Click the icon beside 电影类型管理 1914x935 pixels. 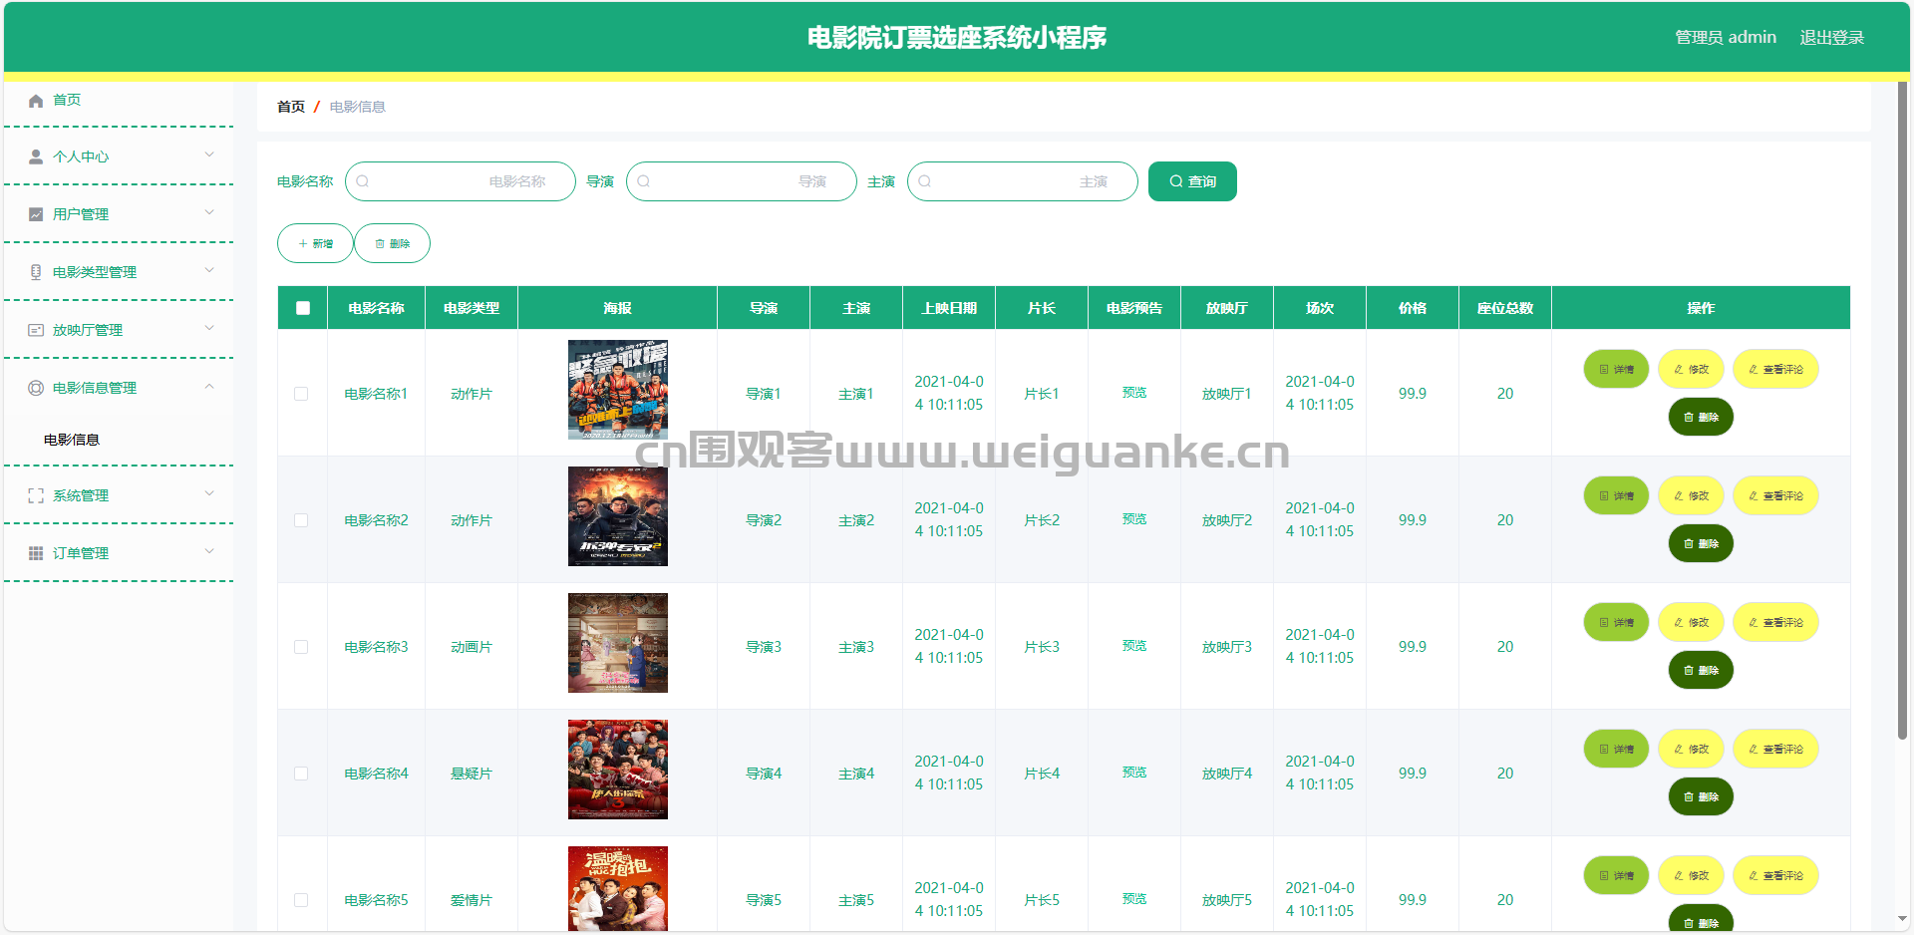(x=36, y=272)
